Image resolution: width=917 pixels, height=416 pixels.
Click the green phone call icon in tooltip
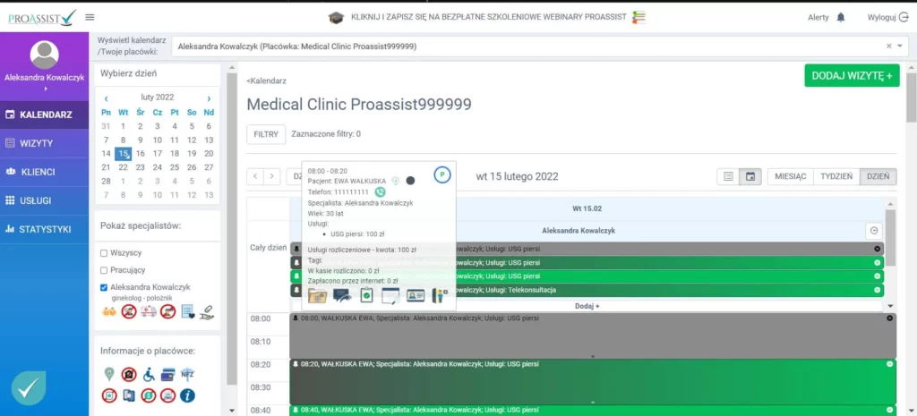tap(380, 191)
